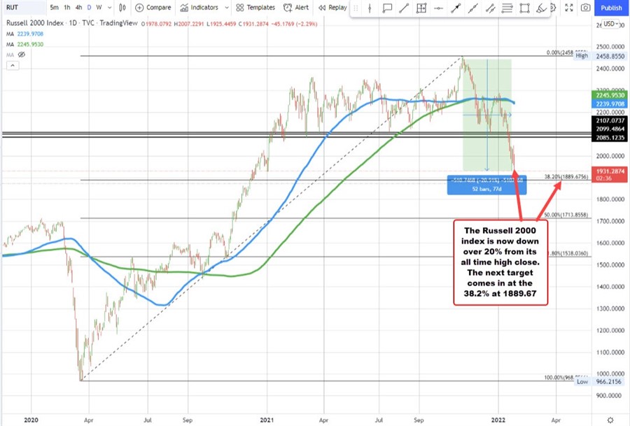Select the callout annotation tool

(387, 8)
